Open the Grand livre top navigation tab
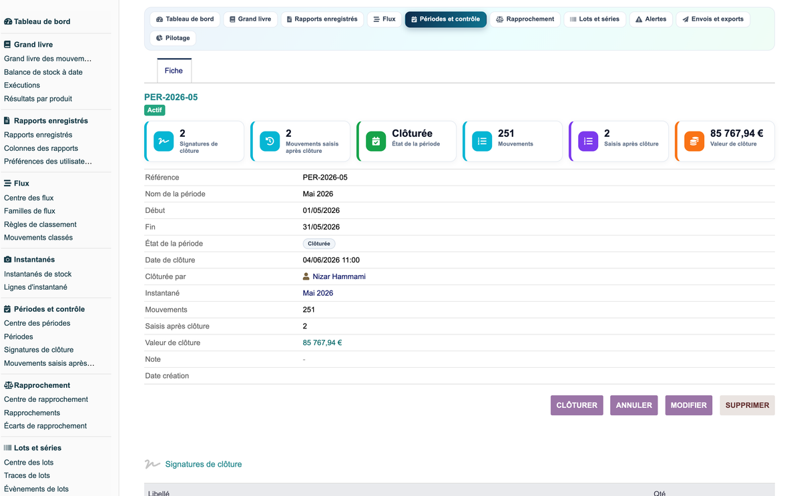The image size is (801, 496). click(250, 19)
